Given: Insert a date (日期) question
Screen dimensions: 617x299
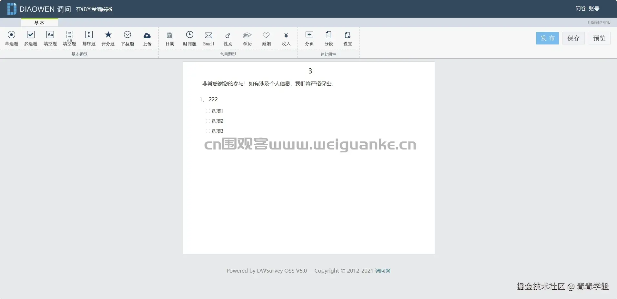Looking at the screenshot, I should [170, 38].
